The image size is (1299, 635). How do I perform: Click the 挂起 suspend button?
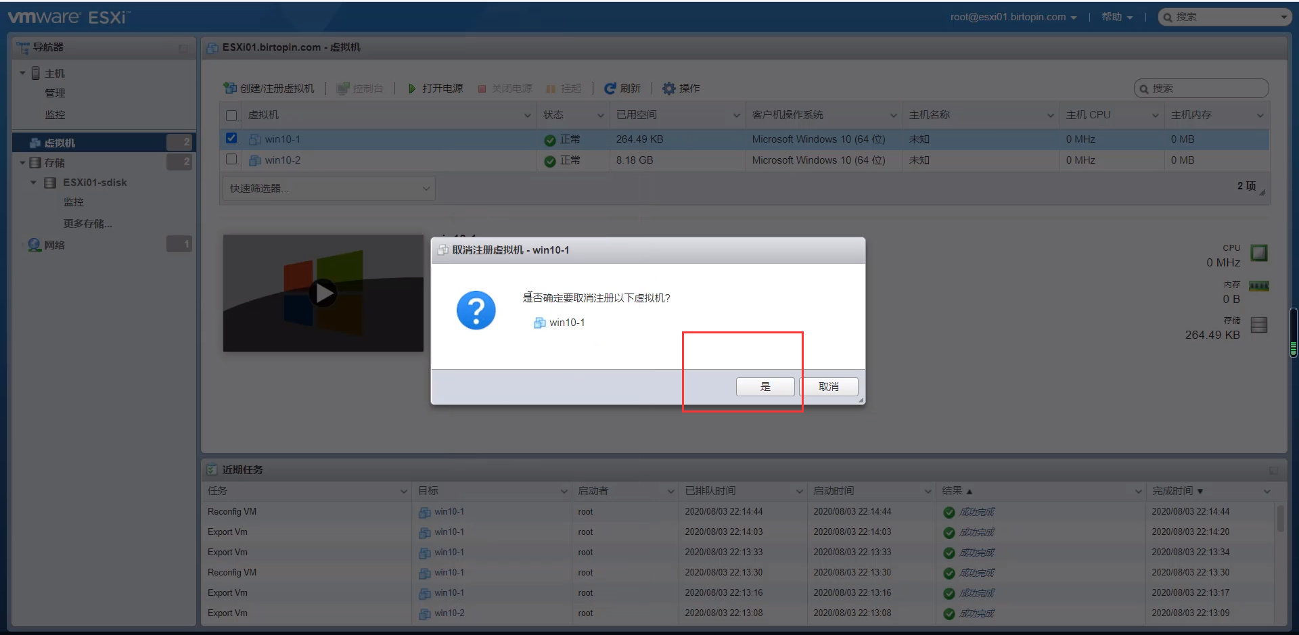click(x=564, y=89)
